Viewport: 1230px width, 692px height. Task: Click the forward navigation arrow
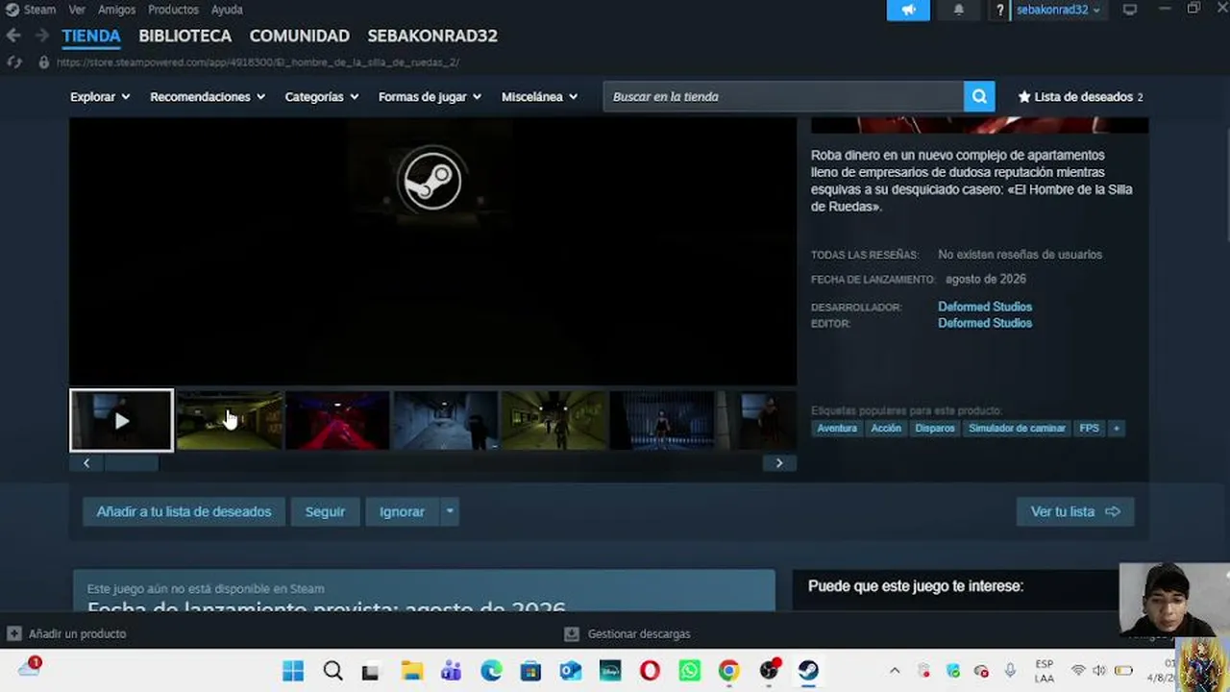[41, 36]
